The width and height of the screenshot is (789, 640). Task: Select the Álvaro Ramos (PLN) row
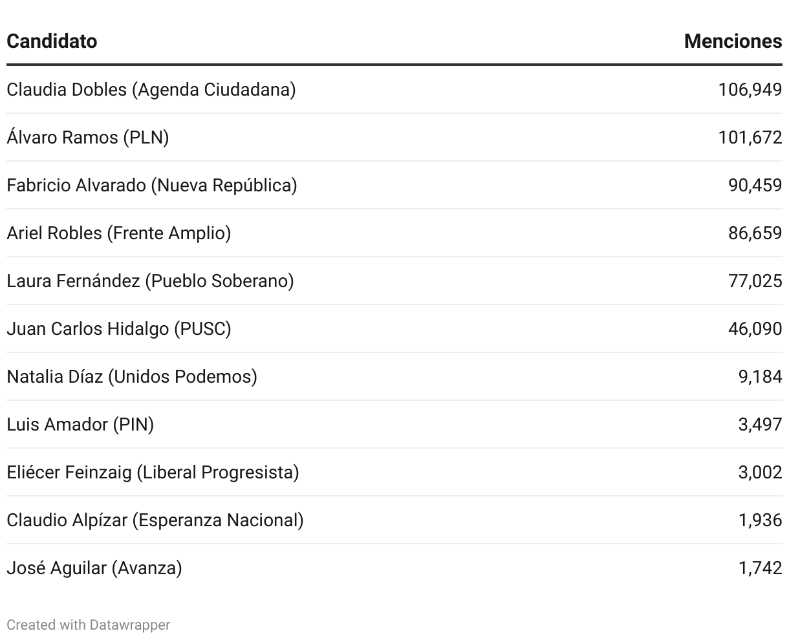click(x=87, y=137)
